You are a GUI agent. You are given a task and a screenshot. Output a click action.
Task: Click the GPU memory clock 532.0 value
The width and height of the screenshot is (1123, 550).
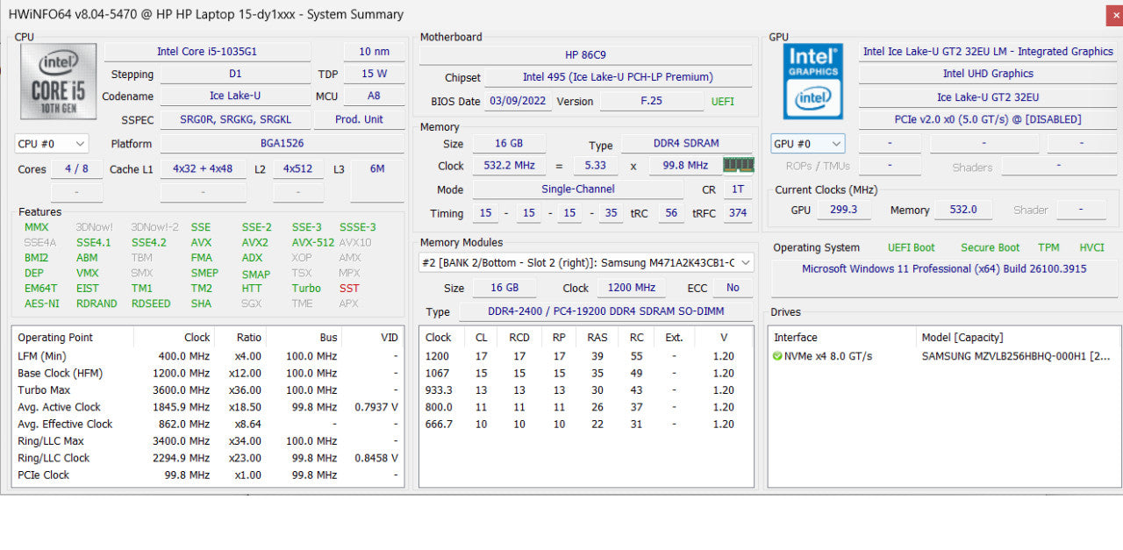pos(962,210)
